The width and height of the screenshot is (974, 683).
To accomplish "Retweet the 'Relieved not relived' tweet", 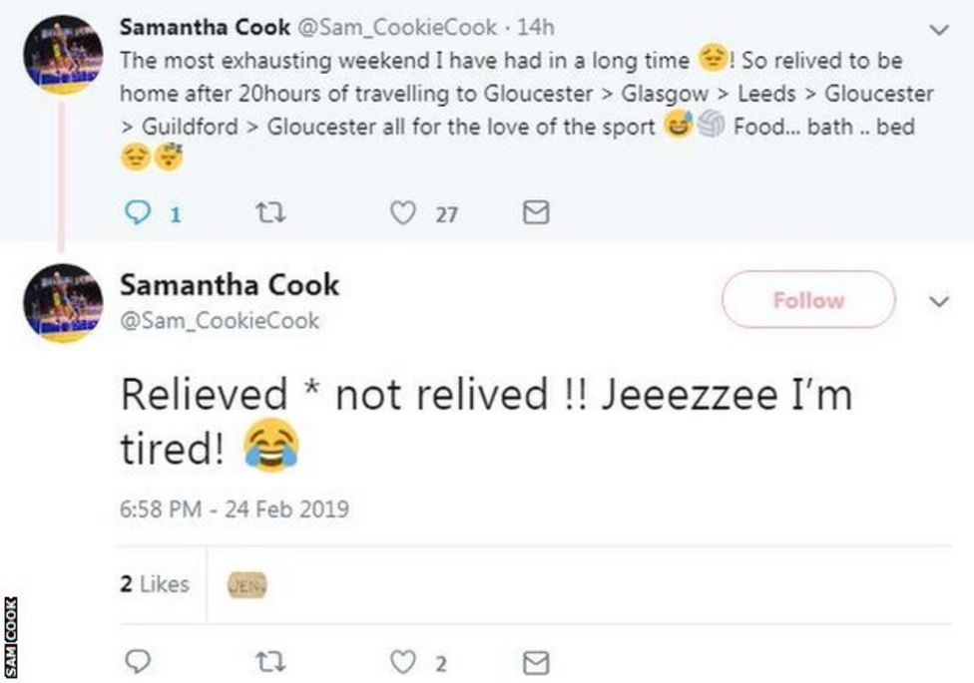I will (x=269, y=662).
